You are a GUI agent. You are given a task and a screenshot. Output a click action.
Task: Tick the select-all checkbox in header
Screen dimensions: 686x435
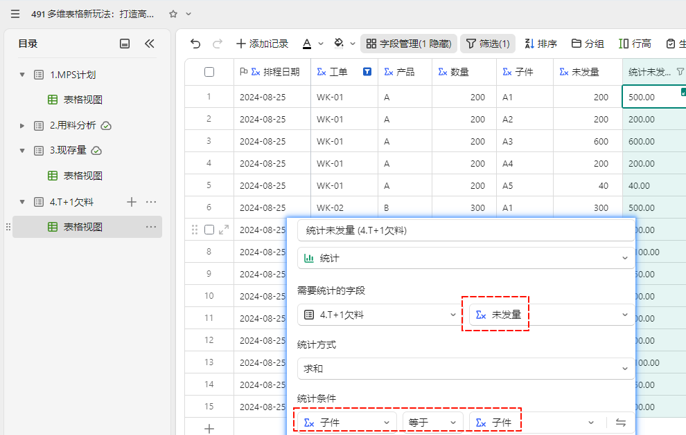pyautogui.click(x=209, y=72)
